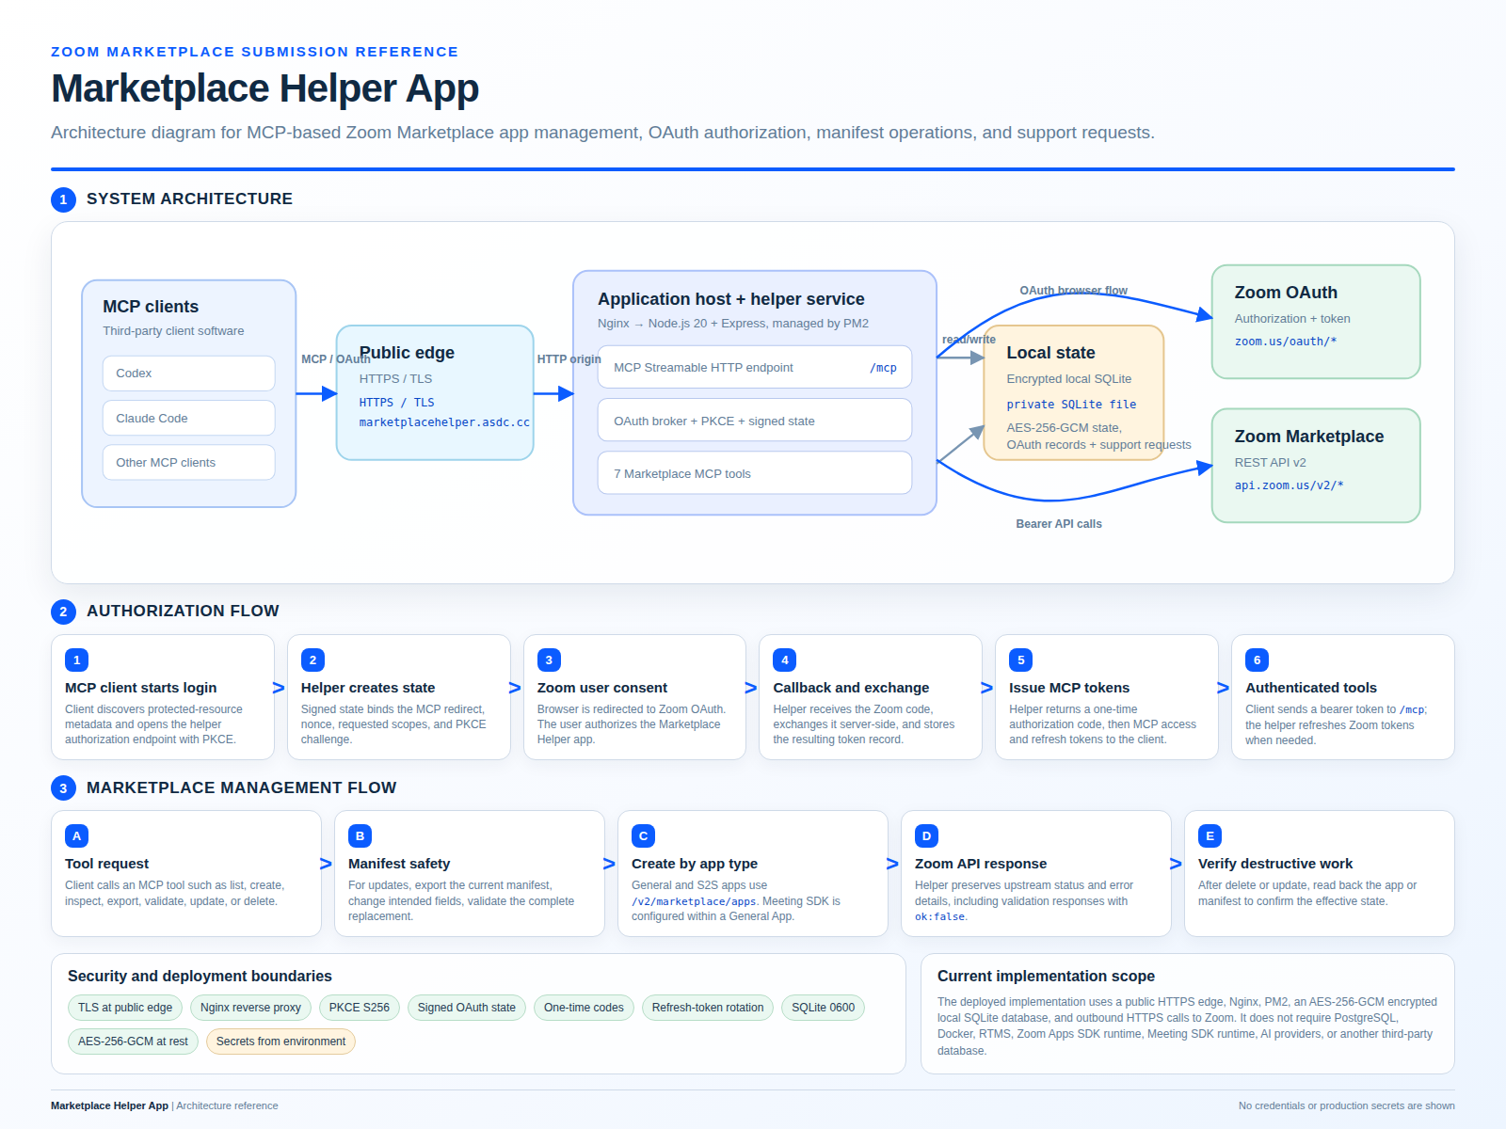This screenshot has width=1506, height=1129.
Task: Click the MCP client starts login title
Action: 141,688
